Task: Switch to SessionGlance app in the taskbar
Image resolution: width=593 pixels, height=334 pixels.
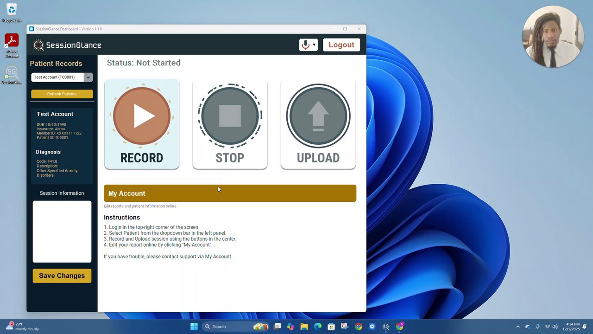Action: pos(386,327)
